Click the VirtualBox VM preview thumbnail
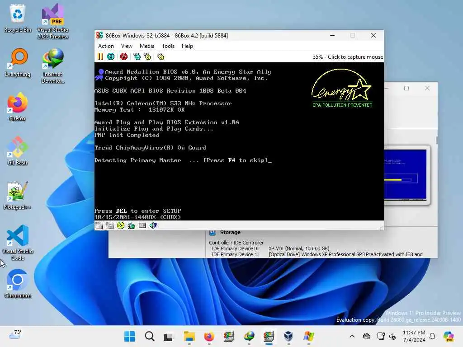Image resolution: width=463 pixels, height=347 pixels. click(x=406, y=175)
